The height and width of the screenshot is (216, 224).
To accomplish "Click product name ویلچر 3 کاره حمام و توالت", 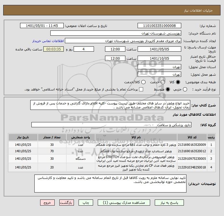I will (136, 145).
